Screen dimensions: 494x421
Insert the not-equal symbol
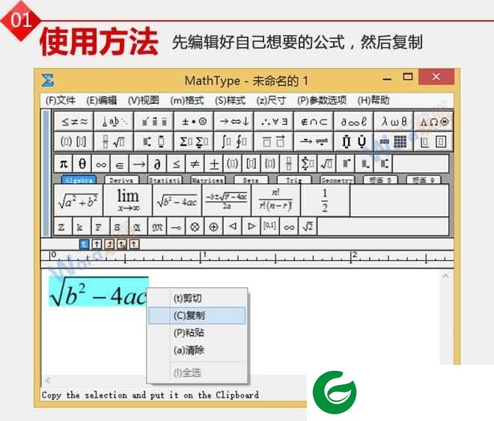pyautogui.click(x=195, y=164)
